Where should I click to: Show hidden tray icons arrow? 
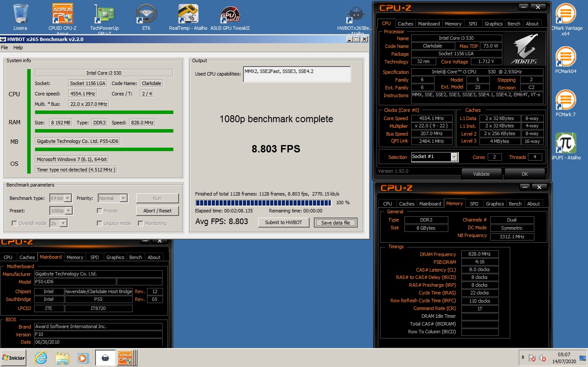click(x=523, y=358)
